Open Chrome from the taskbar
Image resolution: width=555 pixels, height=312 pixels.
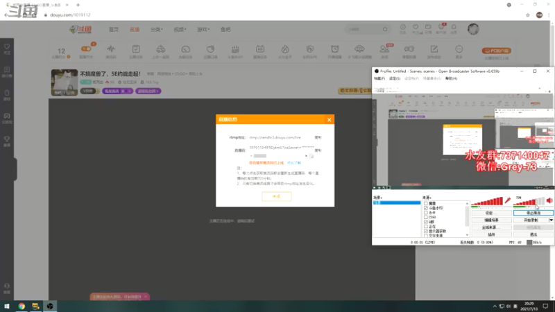pos(22,306)
